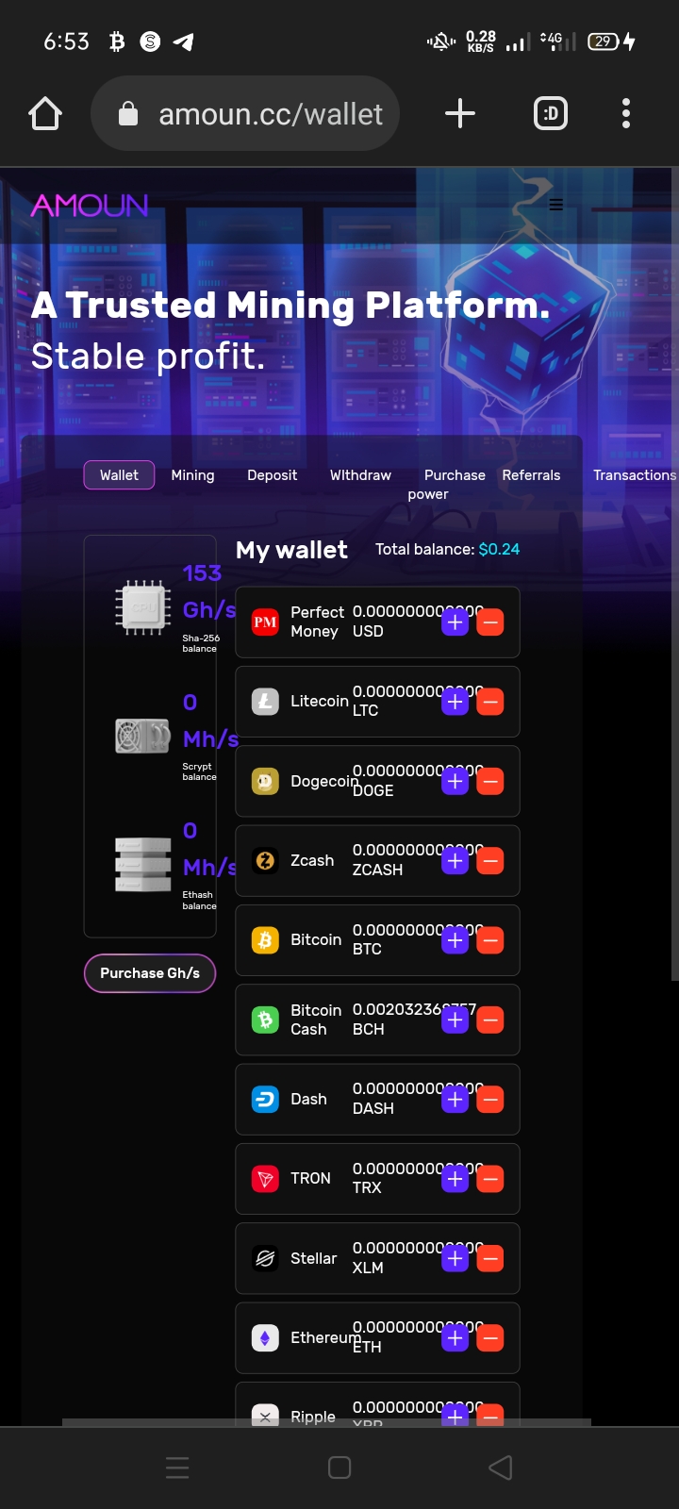The height and width of the screenshot is (1509, 679).
Task: Click Ethereum withdraw minus button
Action: point(490,1338)
